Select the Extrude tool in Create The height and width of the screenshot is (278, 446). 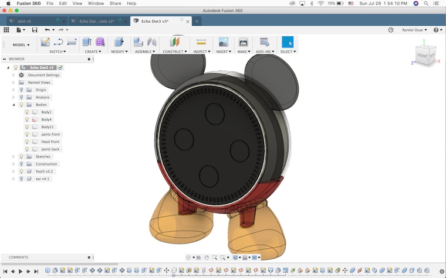(x=87, y=42)
